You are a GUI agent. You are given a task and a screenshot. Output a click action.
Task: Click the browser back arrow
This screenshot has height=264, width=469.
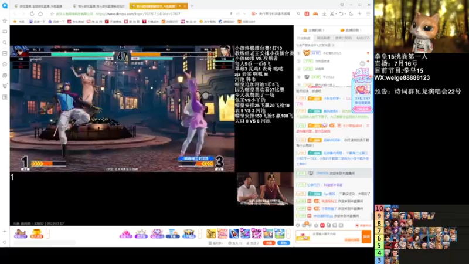[15, 13]
